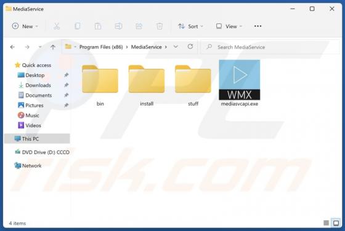345x231 pixels.
Task: Expand recent locations chevron
Action: coord(40,47)
